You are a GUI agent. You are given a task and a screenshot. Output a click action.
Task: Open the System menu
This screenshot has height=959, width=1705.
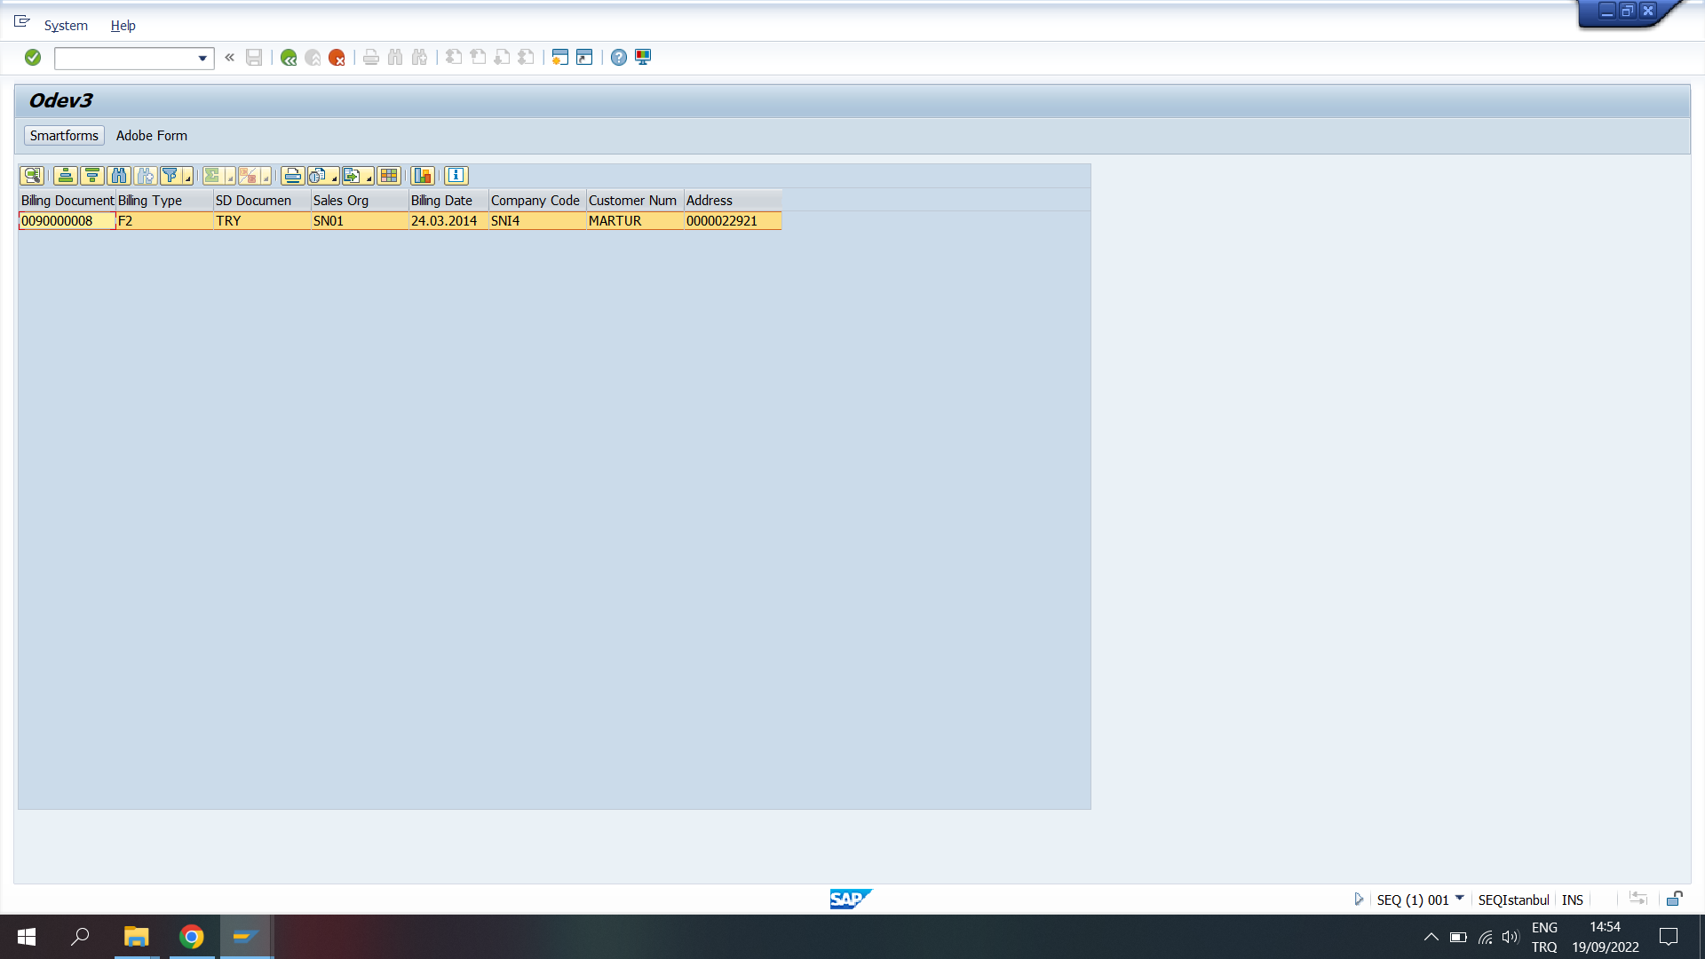tap(66, 26)
